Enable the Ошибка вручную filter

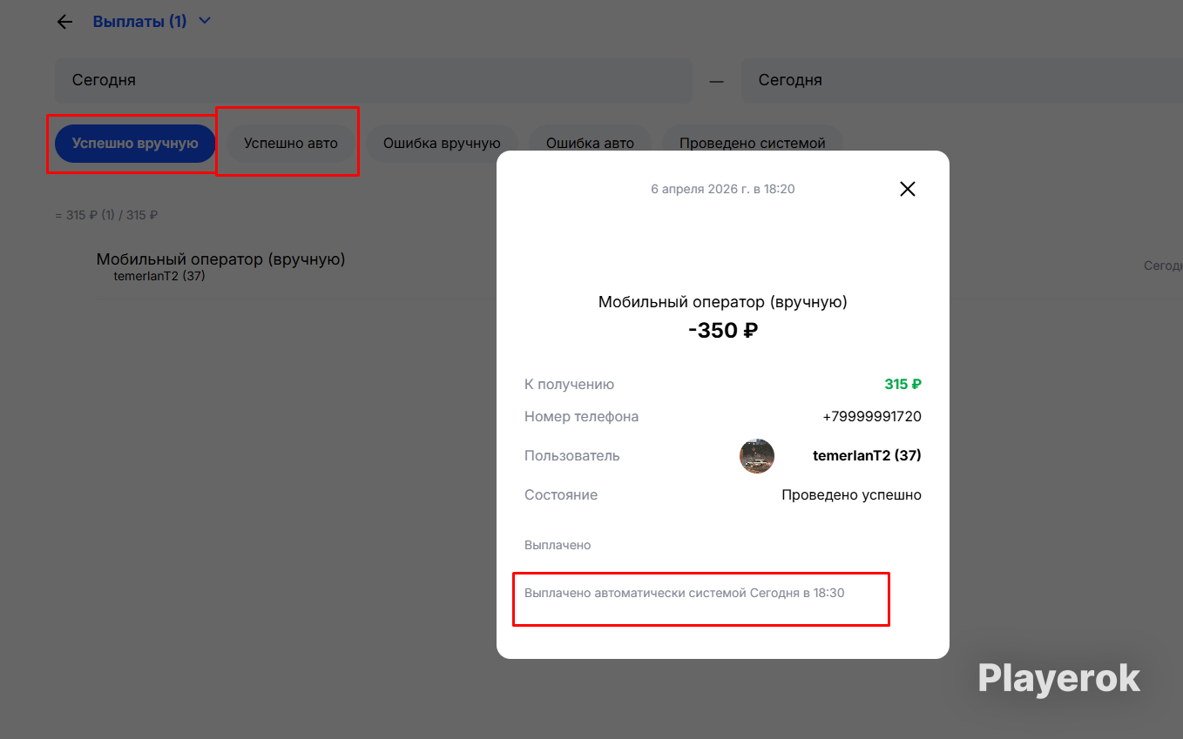tap(442, 144)
